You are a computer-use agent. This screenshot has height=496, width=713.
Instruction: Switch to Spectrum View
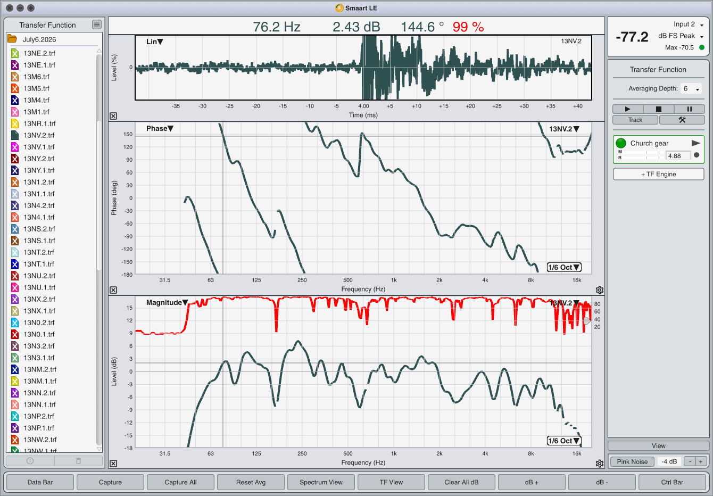tap(321, 482)
